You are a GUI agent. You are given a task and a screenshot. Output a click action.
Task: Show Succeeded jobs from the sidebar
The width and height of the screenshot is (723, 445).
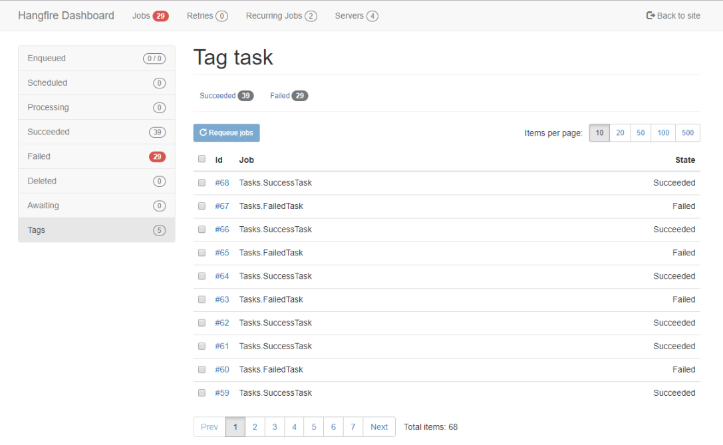pyautogui.click(x=96, y=132)
